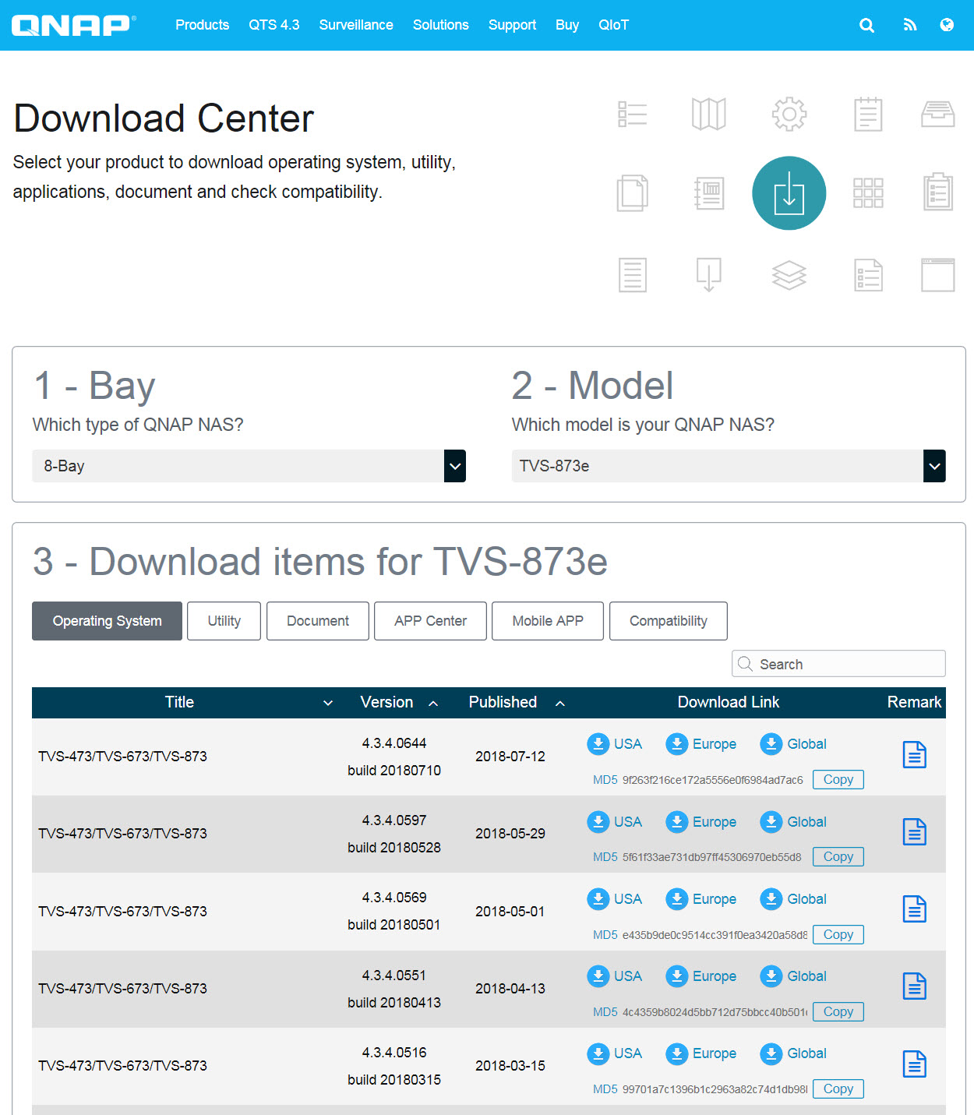
Task: Select published date 2018-05-29
Action: pyautogui.click(x=510, y=834)
